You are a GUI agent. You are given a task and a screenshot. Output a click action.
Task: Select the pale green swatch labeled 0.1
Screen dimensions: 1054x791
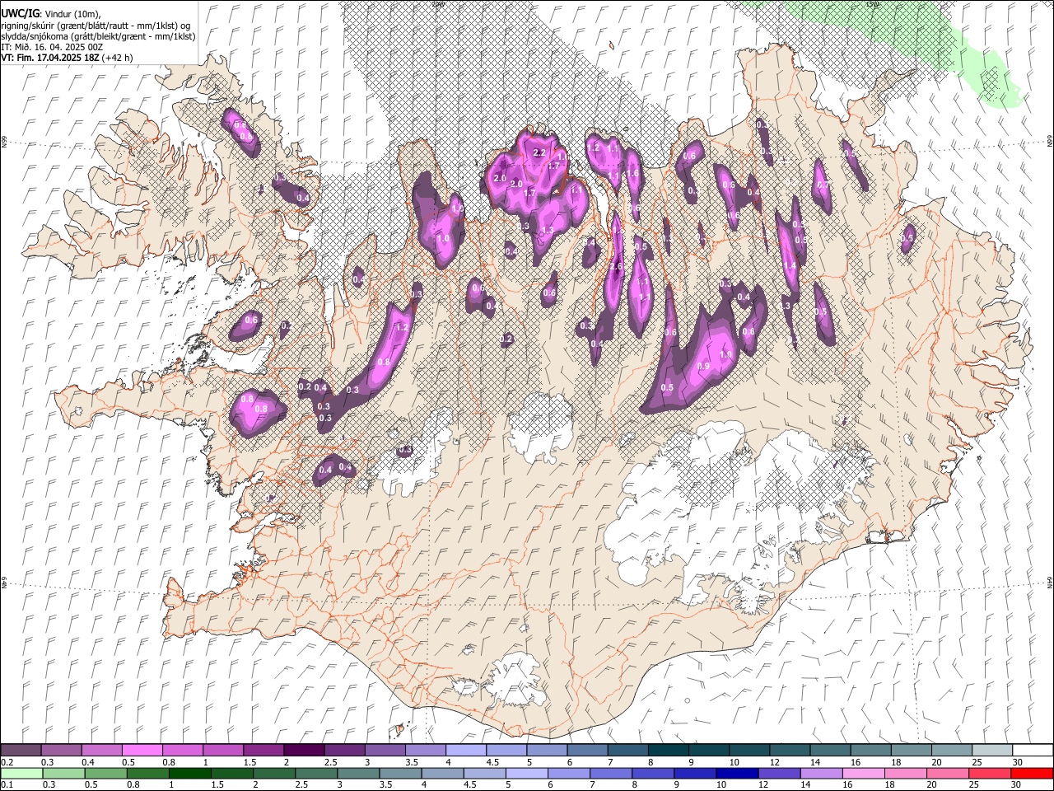21,773
